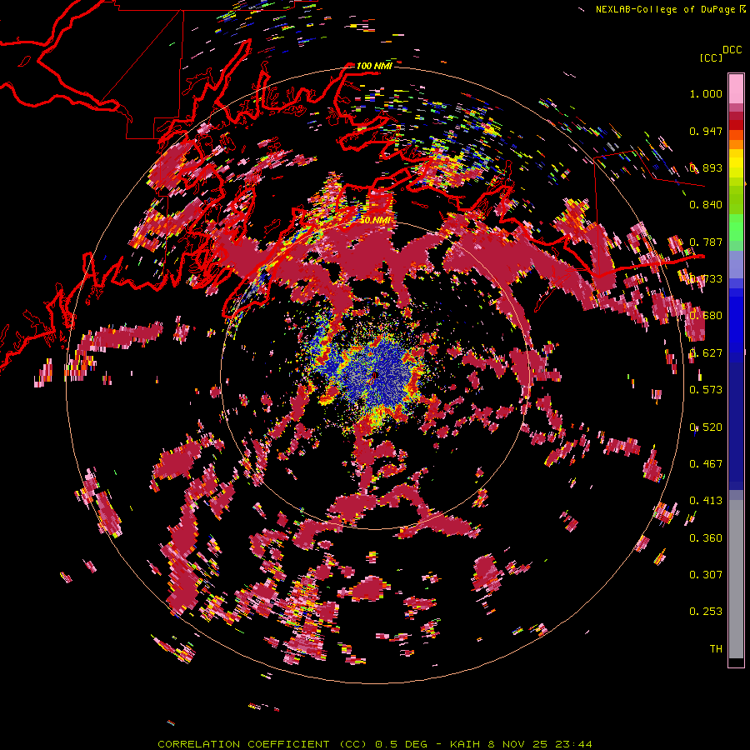Select the 0.573 legend value
This screenshot has width=750, height=750.
(x=706, y=390)
